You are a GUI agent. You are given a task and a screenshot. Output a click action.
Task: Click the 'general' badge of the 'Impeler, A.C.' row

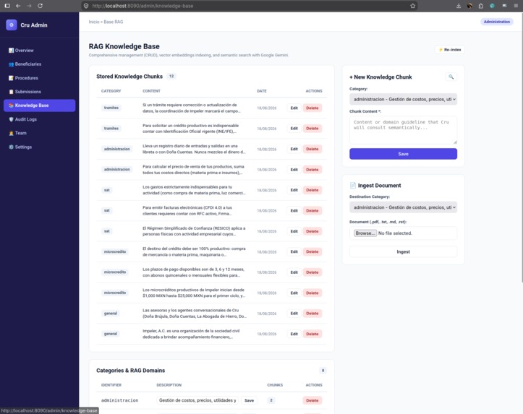point(111,334)
